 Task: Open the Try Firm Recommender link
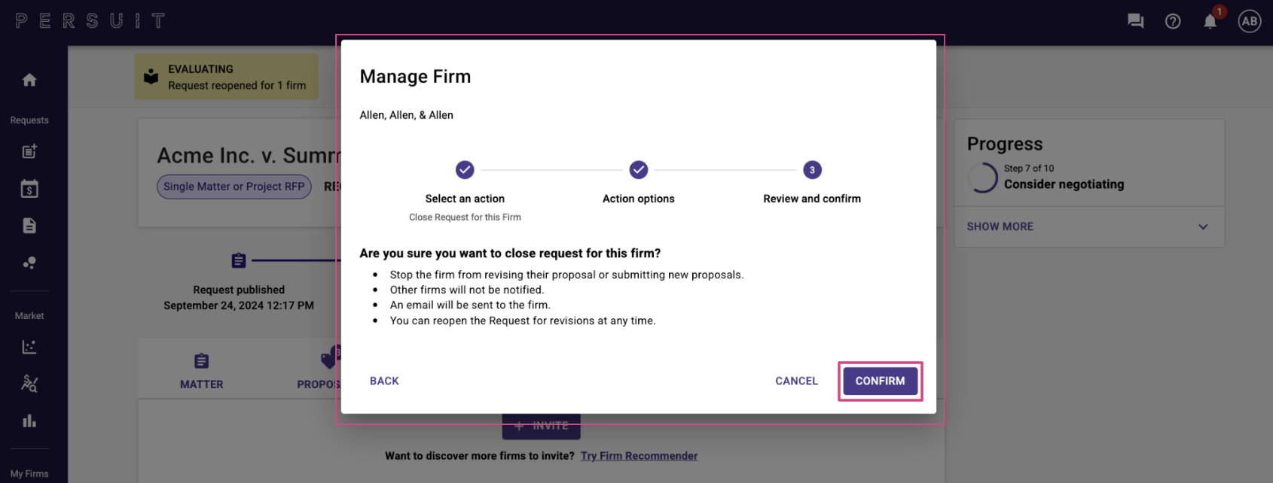click(639, 456)
